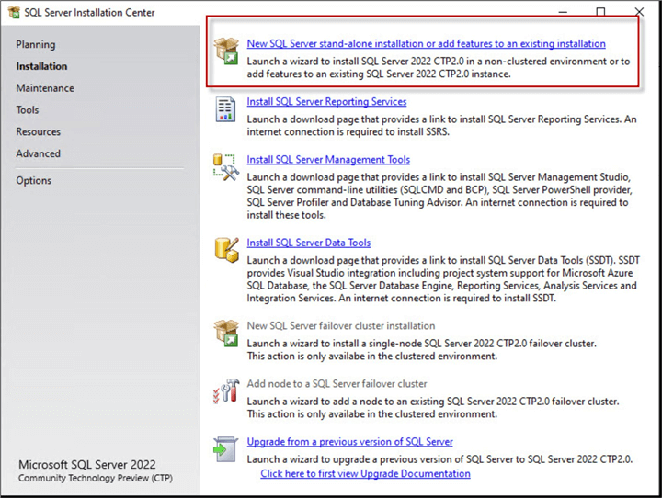Image resolution: width=662 pixels, height=498 pixels.
Task: Open Install SQL Server Management Tools link
Action: tap(328, 160)
